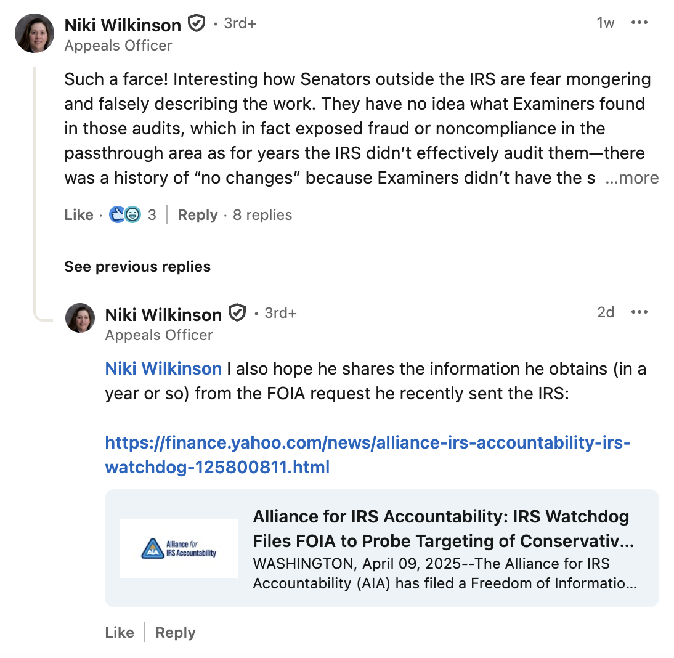Click the blue Niki Wilkinson mention
Image resolution: width=674 pixels, height=658 pixels.
[x=163, y=369]
